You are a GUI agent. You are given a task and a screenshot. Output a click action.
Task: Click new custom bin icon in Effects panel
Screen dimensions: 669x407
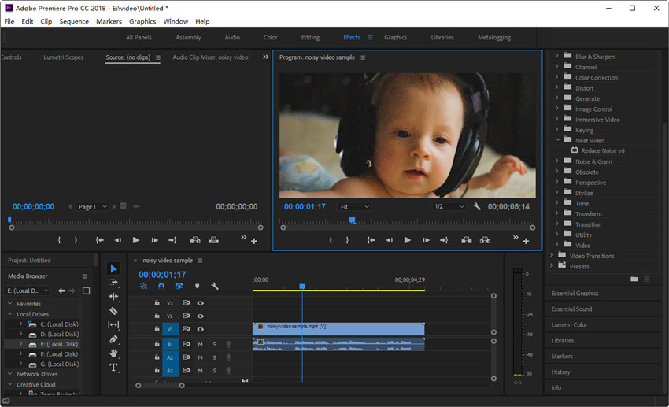pyautogui.click(x=634, y=279)
